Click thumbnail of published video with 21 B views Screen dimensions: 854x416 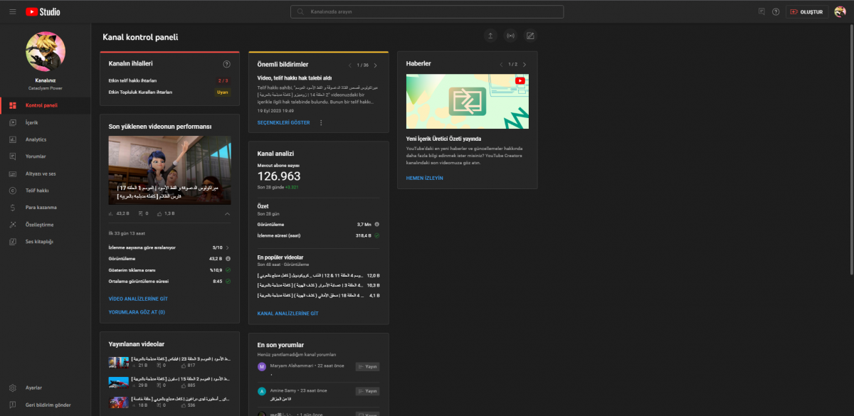[118, 363]
